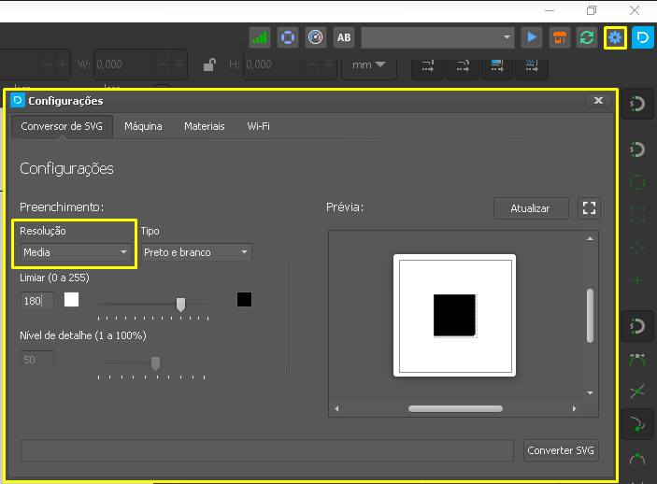This screenshot has width=657, height=484.
Task: Increase the width value with plus
Action: pos(179,64)
